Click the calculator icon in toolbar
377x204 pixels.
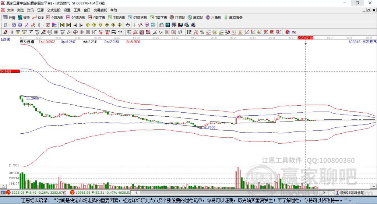(x=168, y=25)
